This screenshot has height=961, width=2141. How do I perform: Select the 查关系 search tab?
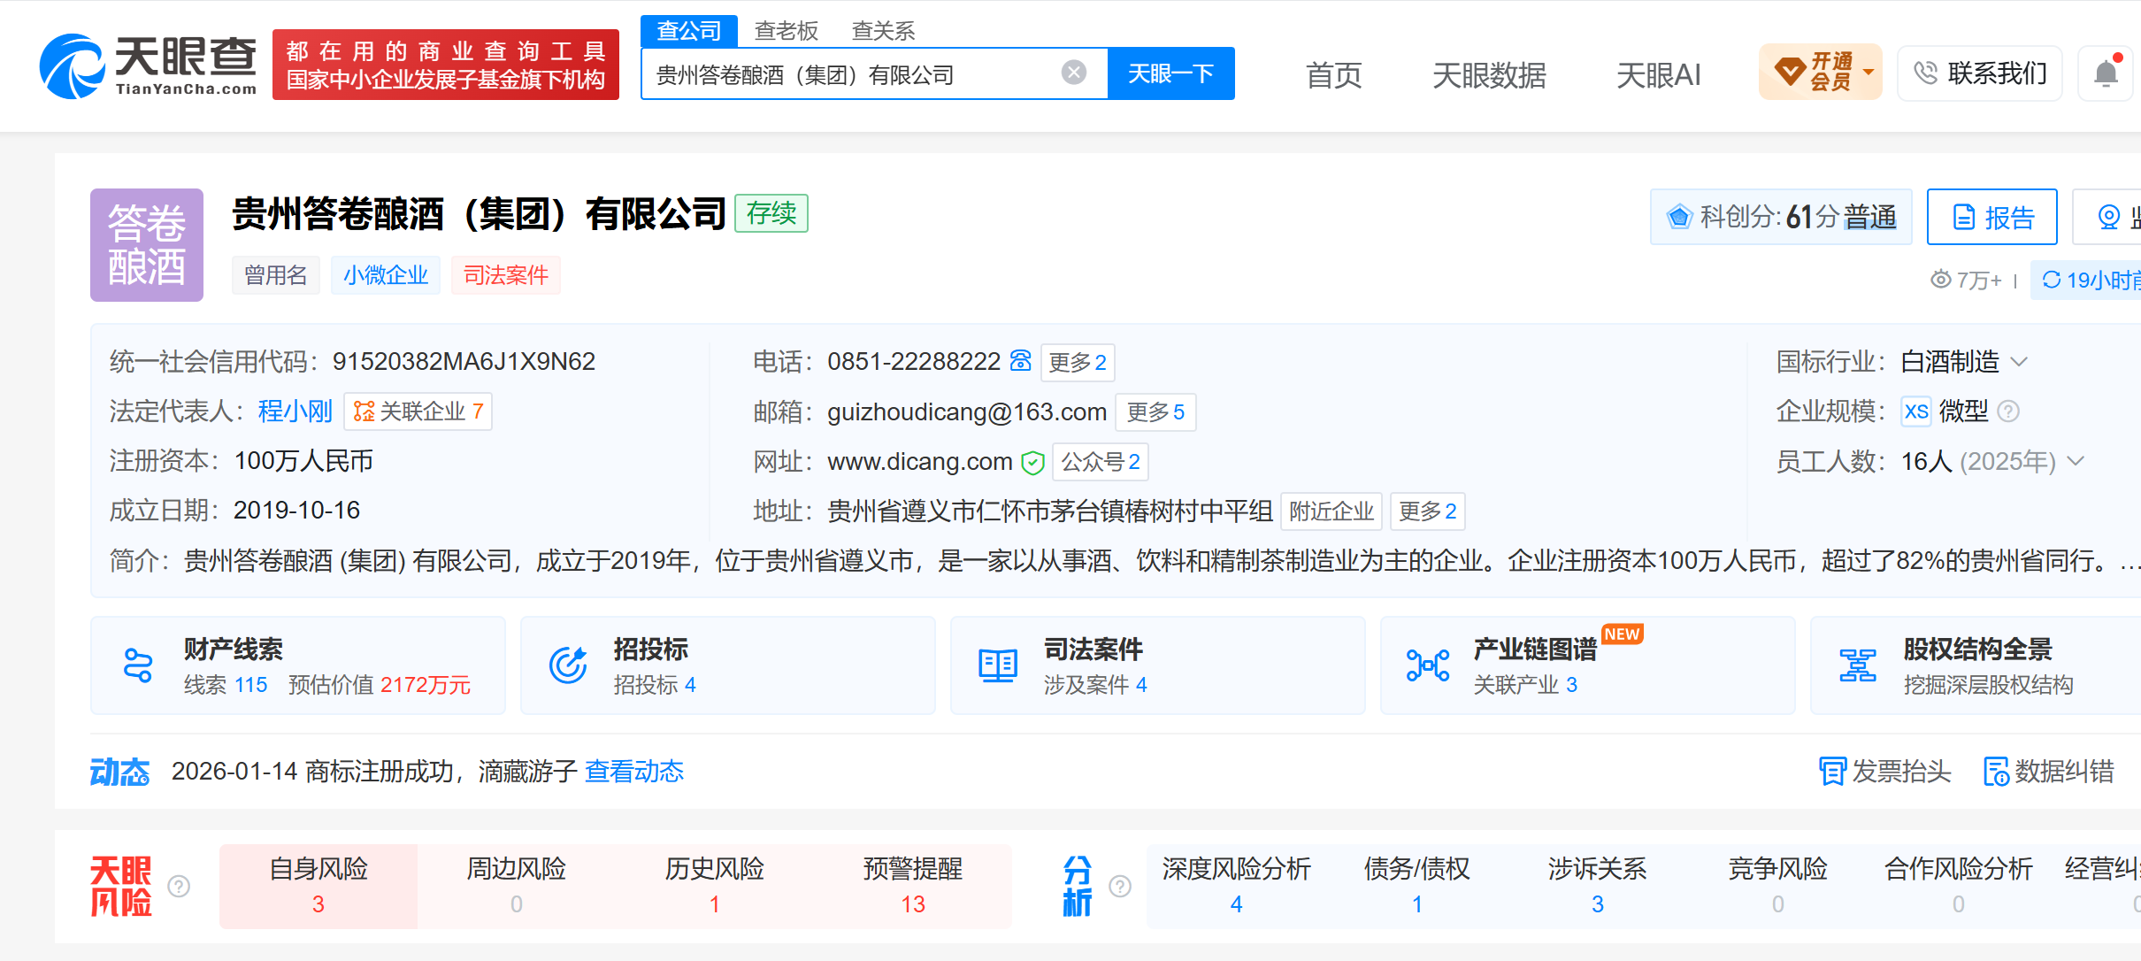click(x=883, y=31)
